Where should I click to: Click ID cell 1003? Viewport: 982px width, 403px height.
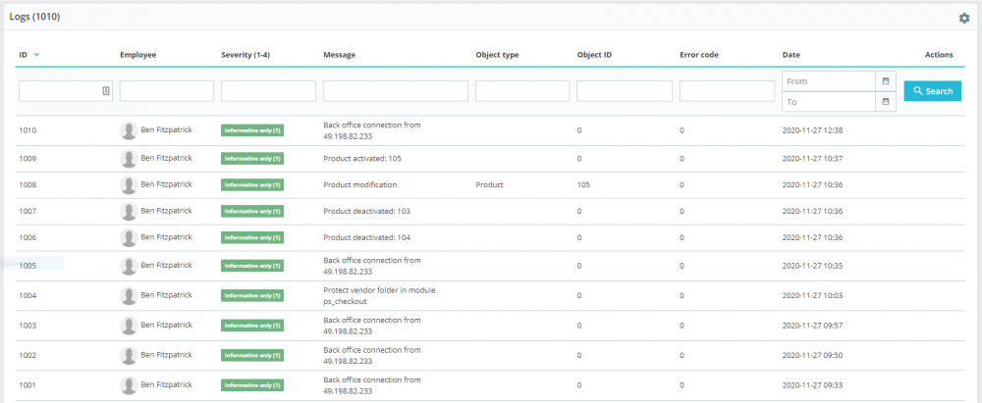click(27, 327)
